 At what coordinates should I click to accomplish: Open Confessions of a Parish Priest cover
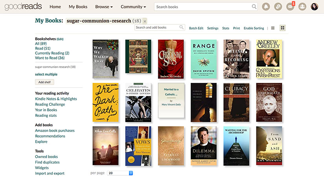coord(269,59)
